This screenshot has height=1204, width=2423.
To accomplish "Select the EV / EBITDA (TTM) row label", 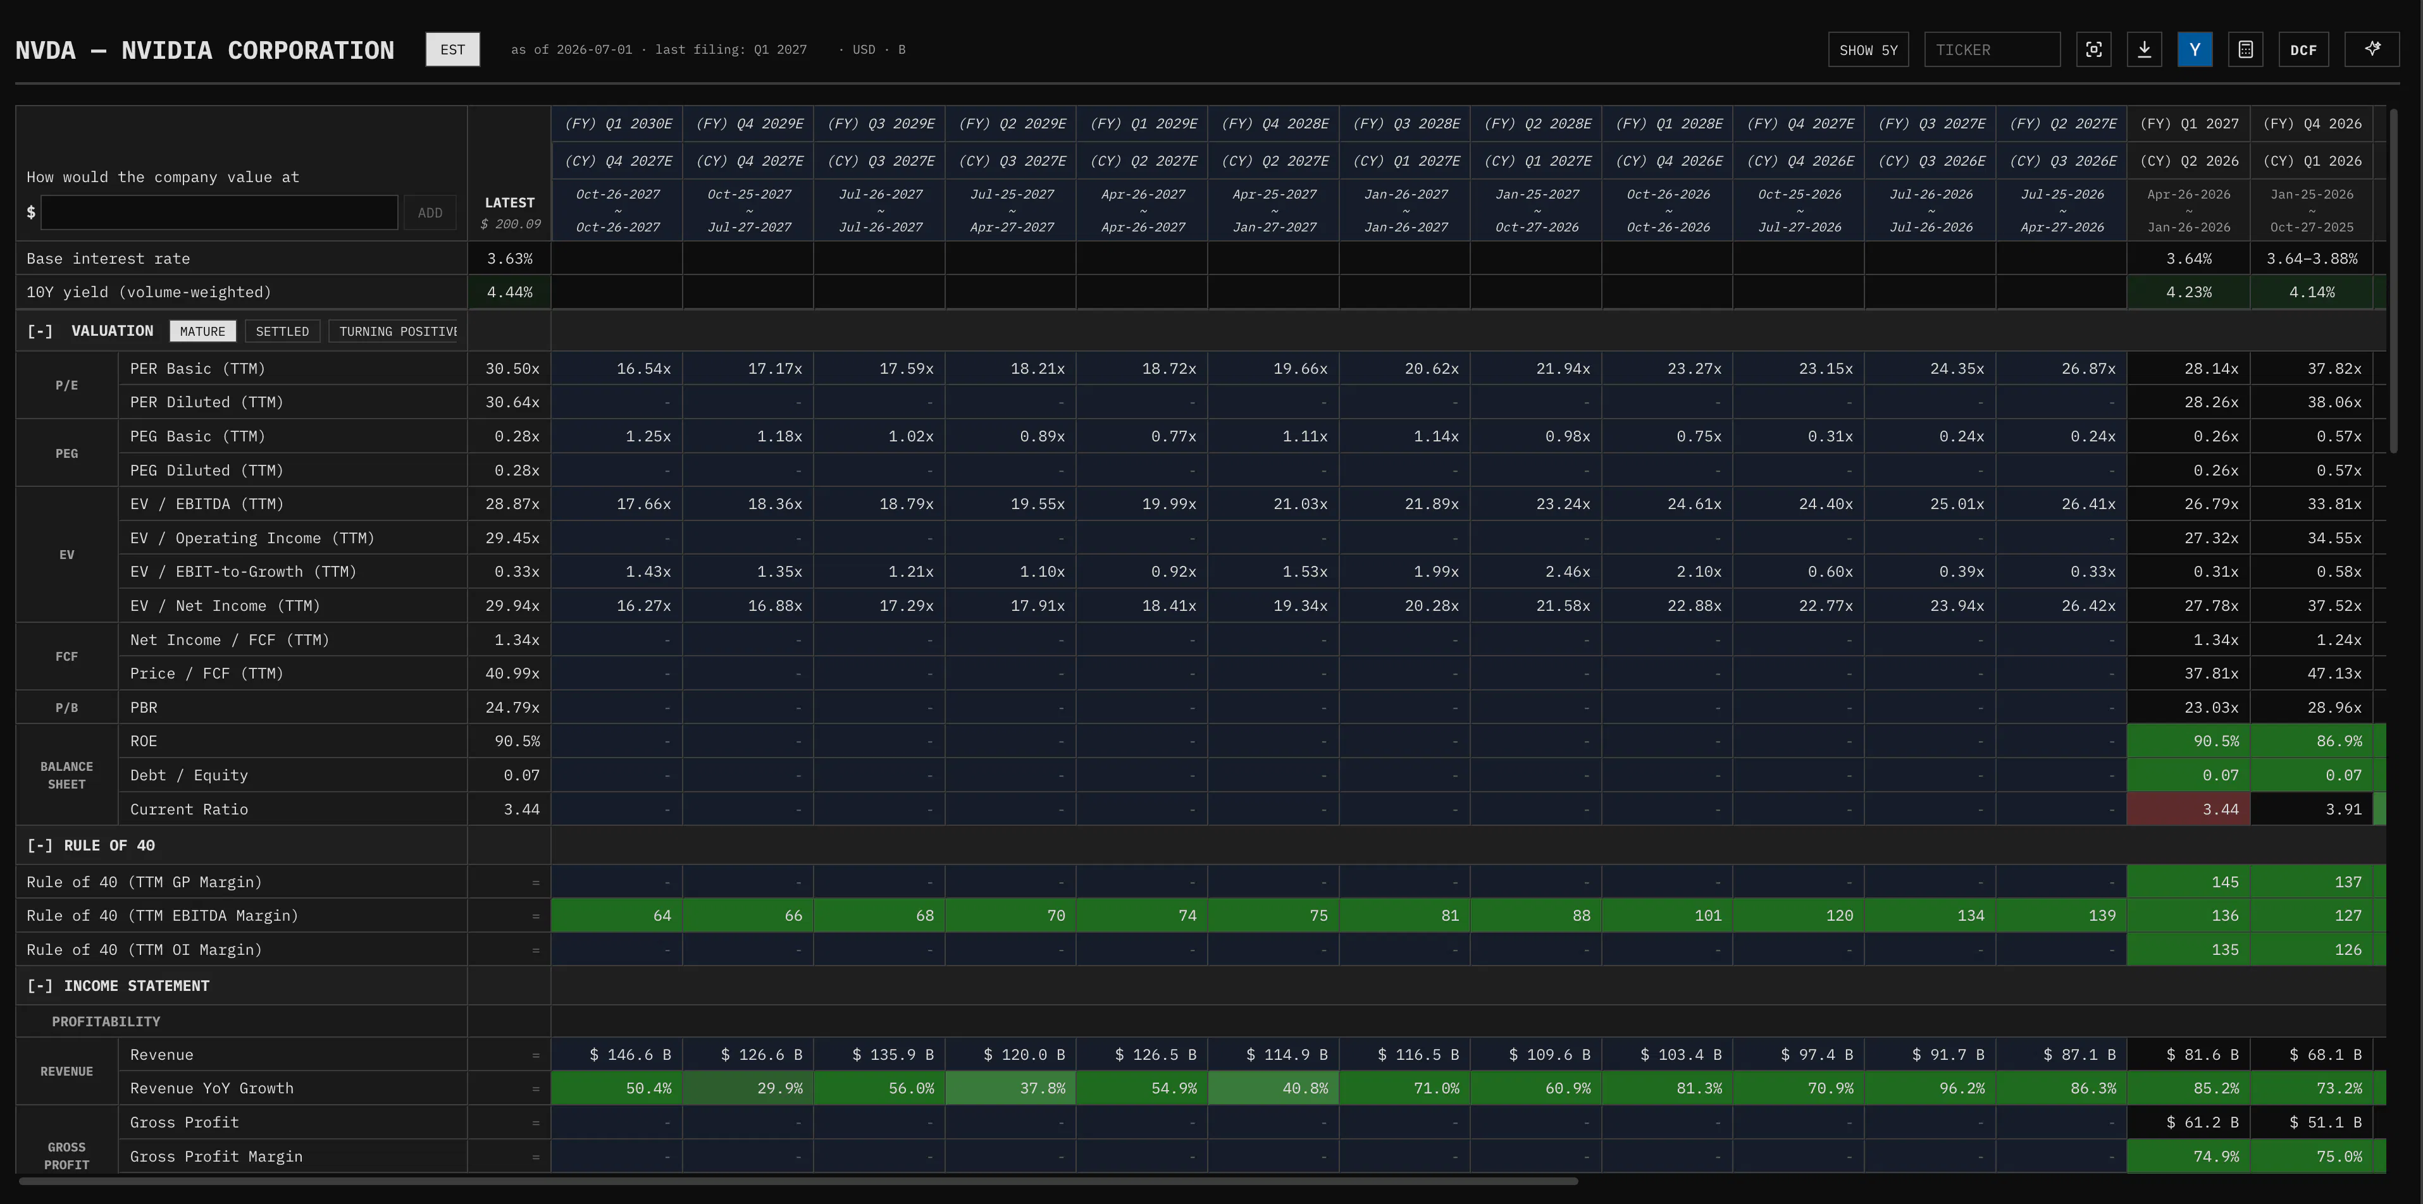I will tap(207, 504).
